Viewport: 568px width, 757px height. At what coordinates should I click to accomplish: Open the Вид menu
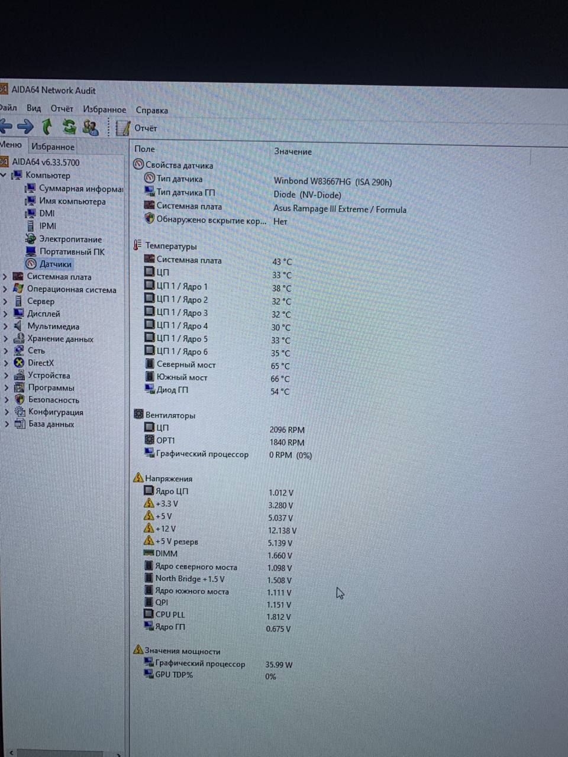(34, 108)
